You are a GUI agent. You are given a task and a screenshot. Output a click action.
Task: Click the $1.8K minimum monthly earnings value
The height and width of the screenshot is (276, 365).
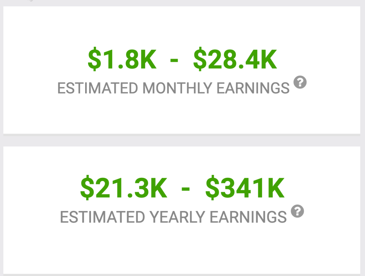coord(122,60)
